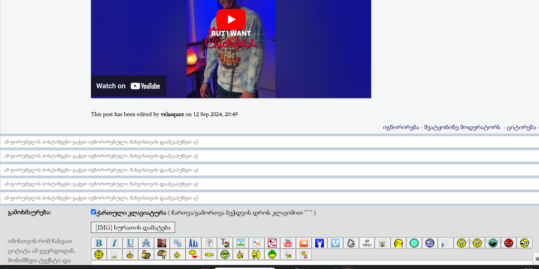This screenshot has height=269, width=539.
Task: Insert a quote with the quotation marks icon
Action: coord(256,243)
